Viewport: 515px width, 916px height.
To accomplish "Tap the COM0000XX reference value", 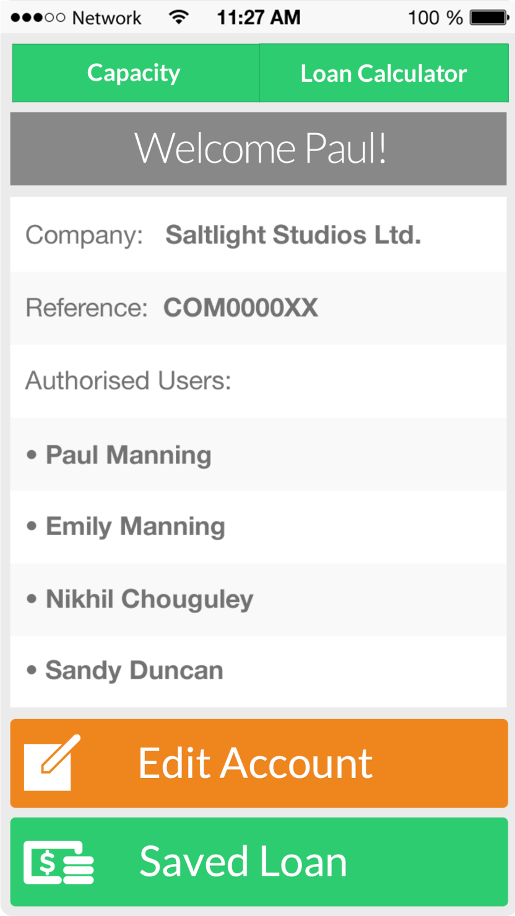I will coord(241,308).
